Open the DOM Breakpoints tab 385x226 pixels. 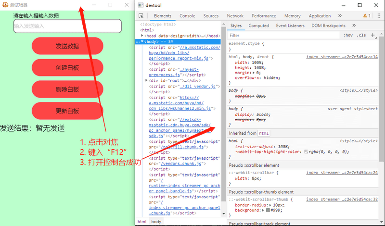[328, 25]
